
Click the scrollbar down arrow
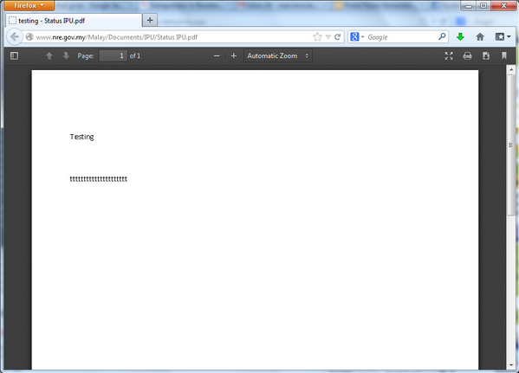pos(511,365)
